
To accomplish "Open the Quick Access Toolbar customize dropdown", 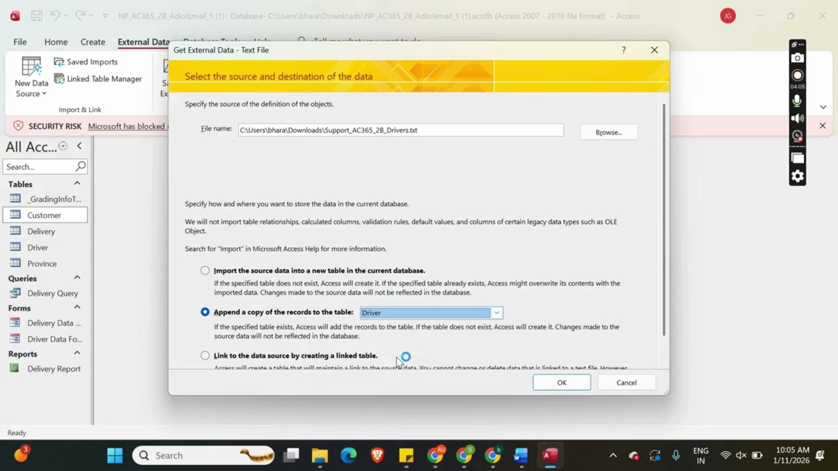I will tap(107, 16).
